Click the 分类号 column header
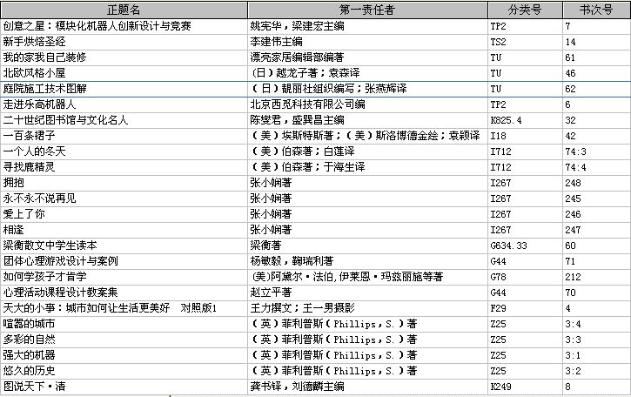 point(525,10)
